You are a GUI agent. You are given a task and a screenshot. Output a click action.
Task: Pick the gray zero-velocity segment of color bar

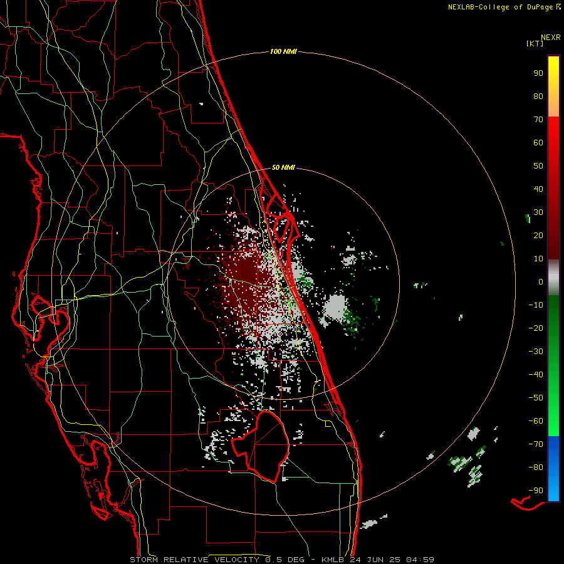553,278
